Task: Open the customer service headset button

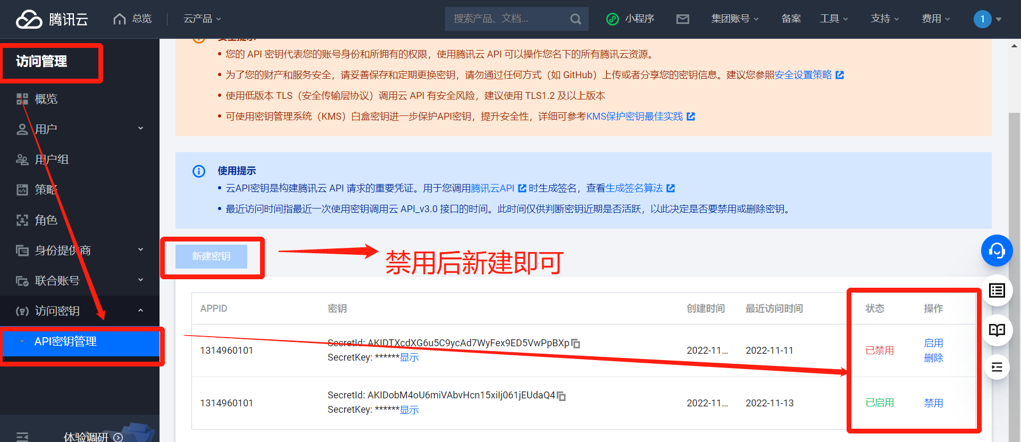Action: point(997,251)
